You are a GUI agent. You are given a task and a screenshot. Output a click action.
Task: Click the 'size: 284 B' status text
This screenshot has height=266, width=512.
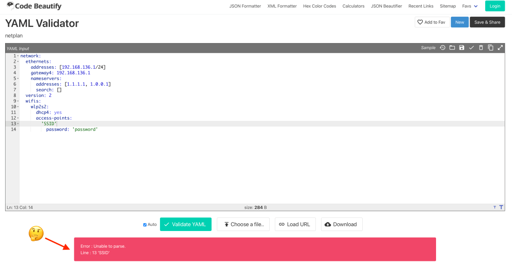click(256, 208)
